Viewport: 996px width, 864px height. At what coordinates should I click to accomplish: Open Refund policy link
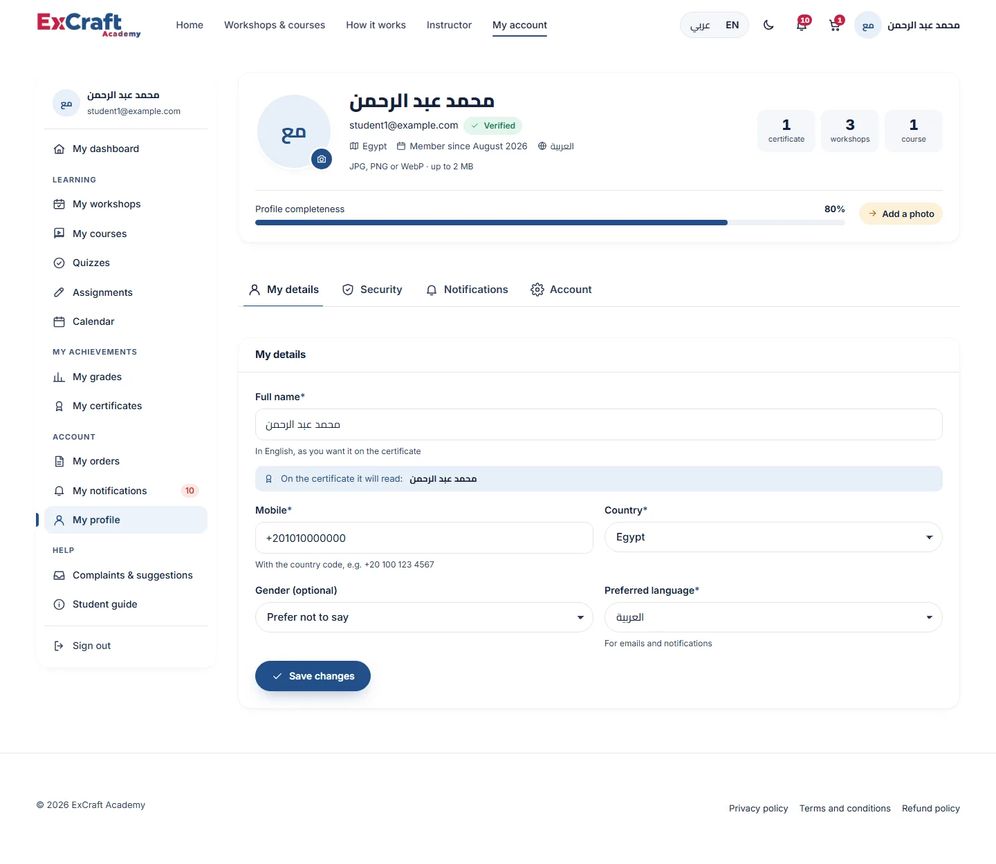click(x=930, y=808)
